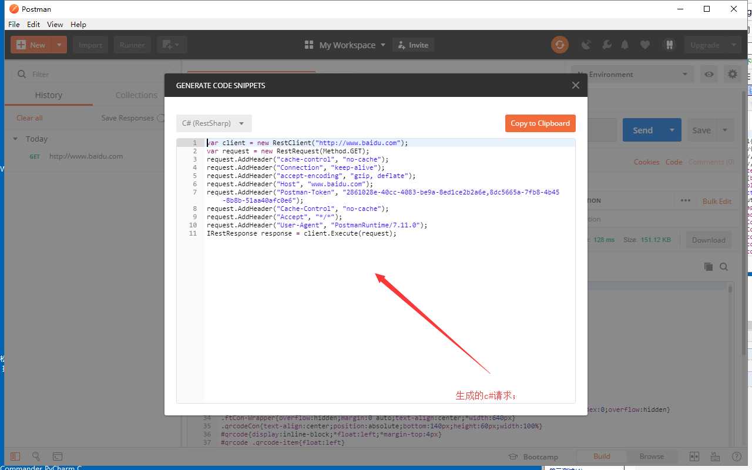The height and width of the screenshot is (470, 752).
Task: Open settings via the wrench icon
Action: click(607, 45)
